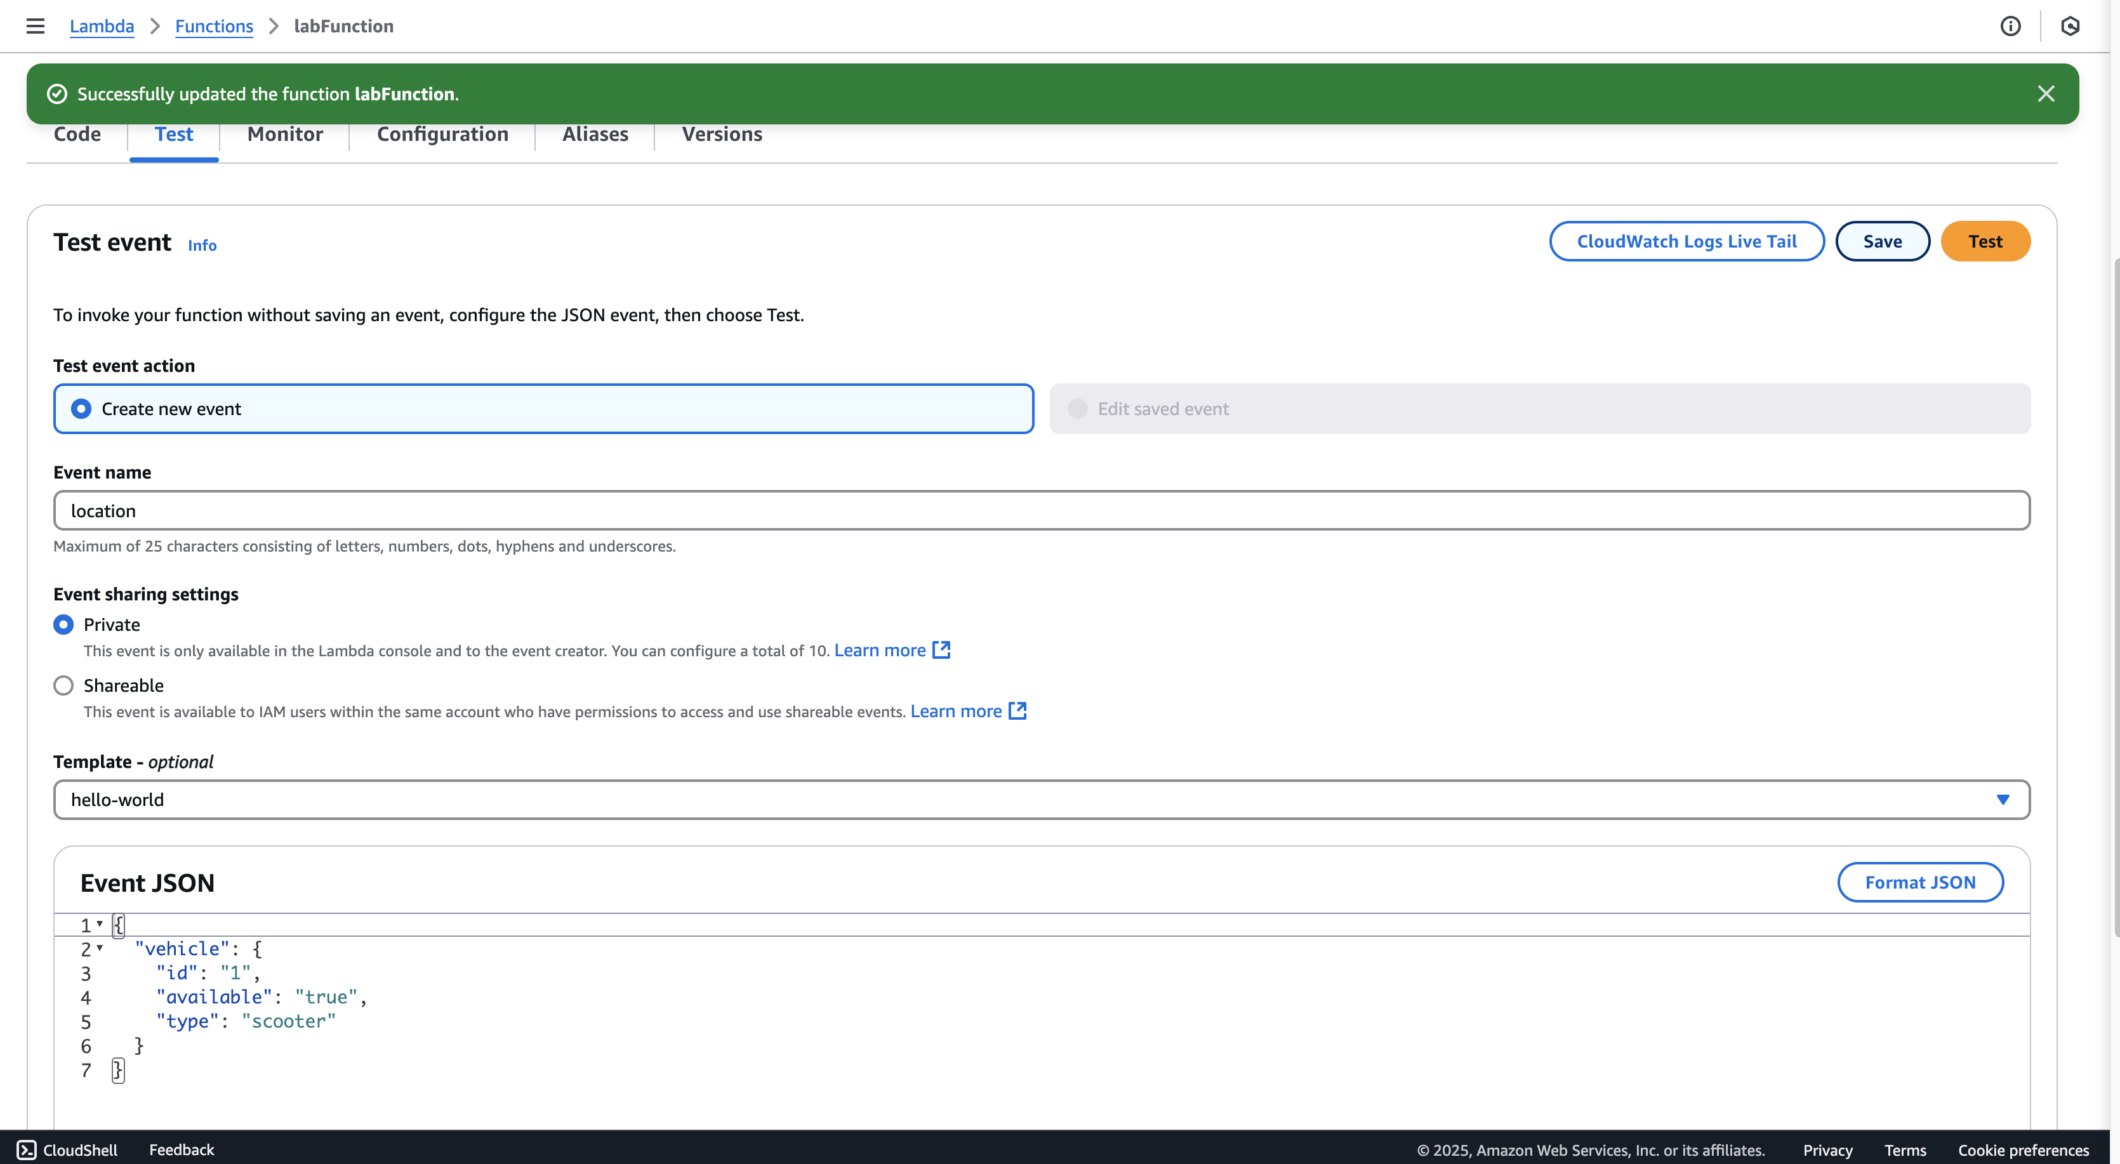
Task: Click the Event name input field
Action: tap(1042, 510)
